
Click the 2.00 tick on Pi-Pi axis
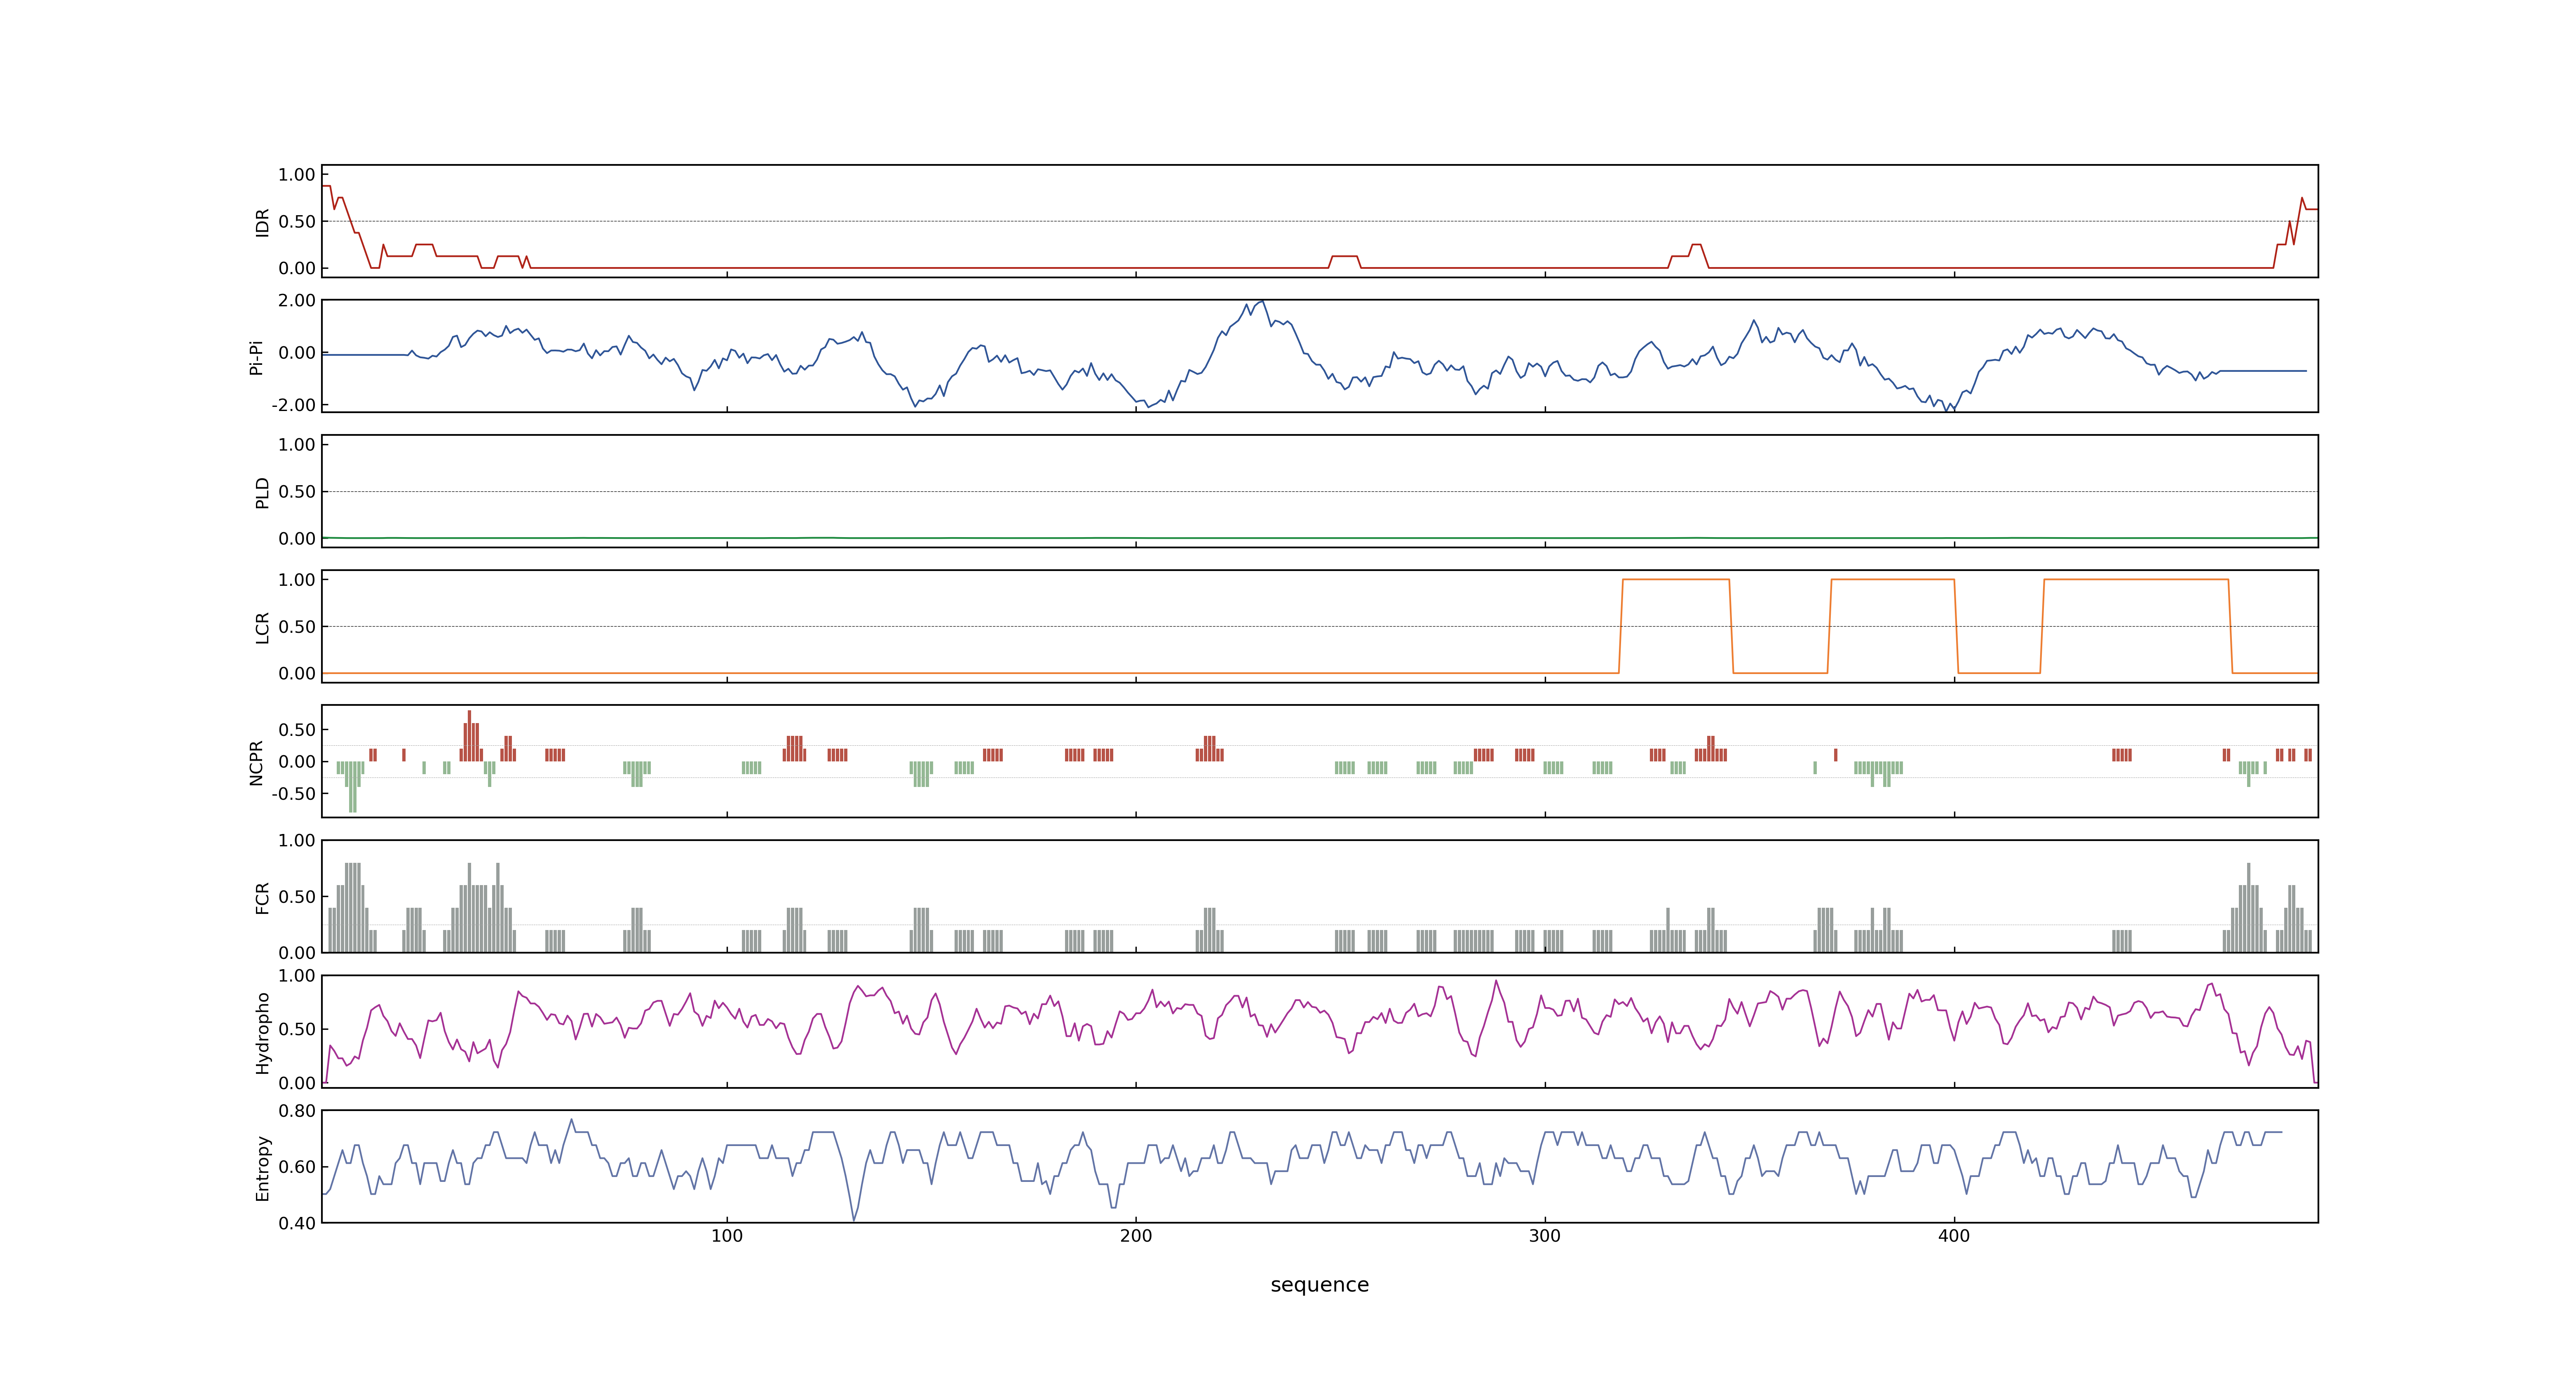coord(297,300)
